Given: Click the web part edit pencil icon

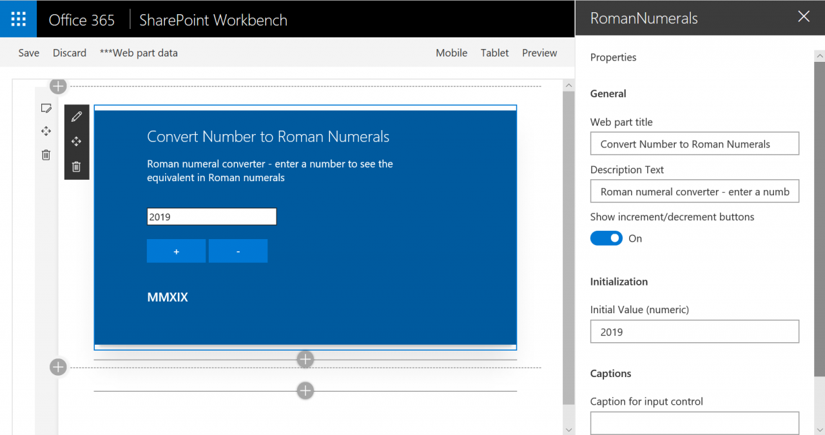Looking at the screenshot, I should (x=77, y=117).
